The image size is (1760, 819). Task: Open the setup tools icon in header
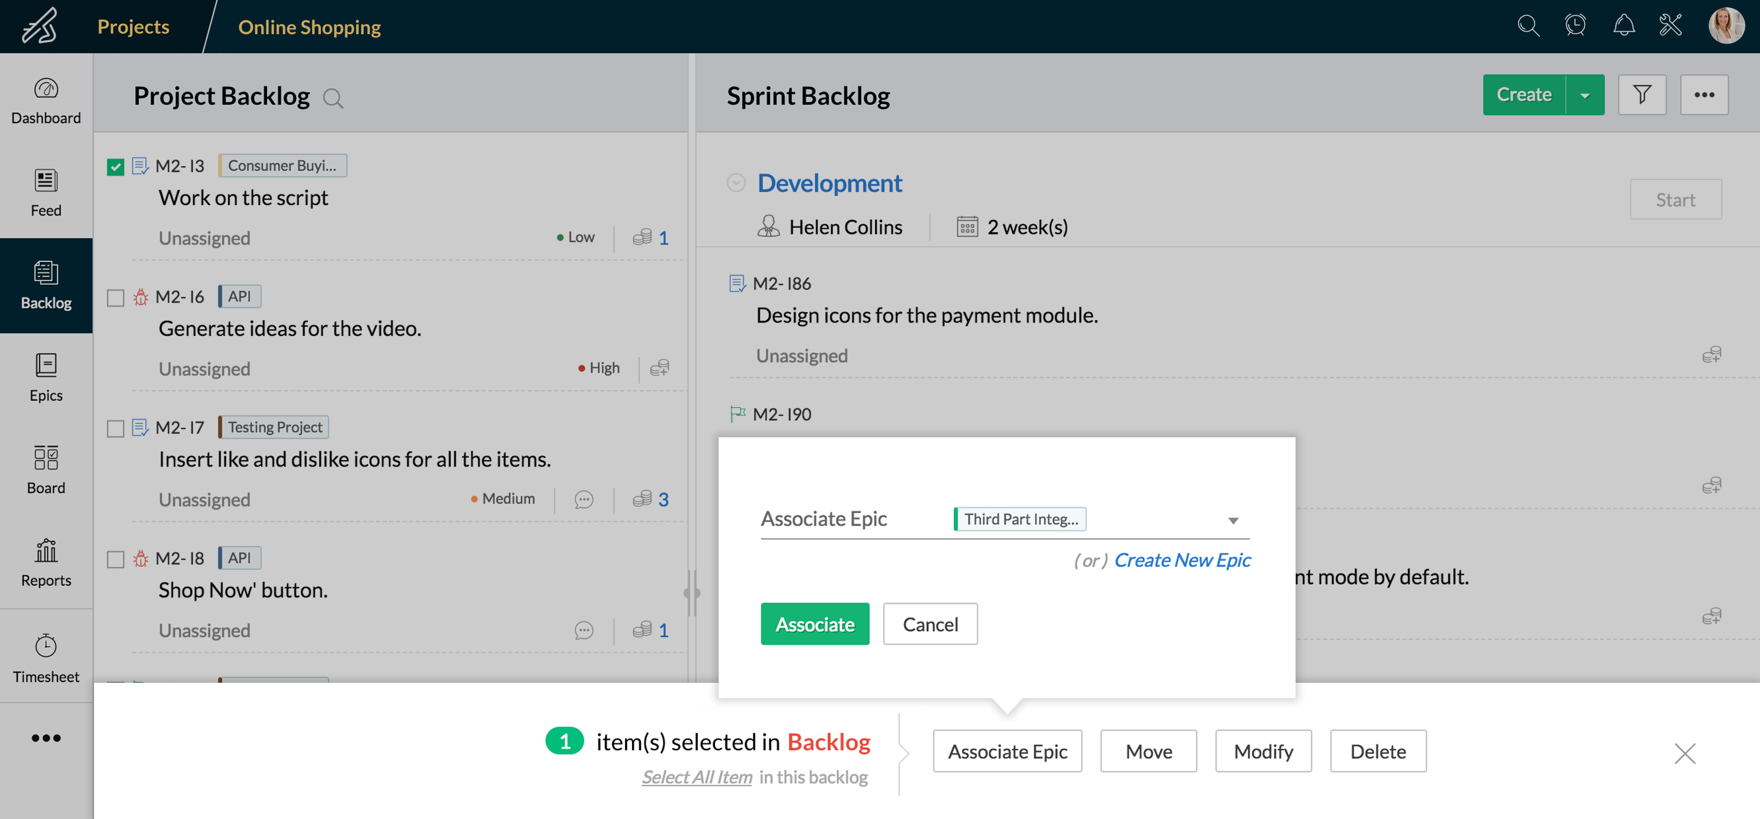[x=1671, y=26]
